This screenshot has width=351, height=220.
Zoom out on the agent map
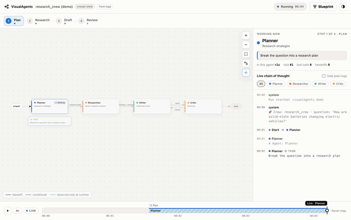(246, 45)
